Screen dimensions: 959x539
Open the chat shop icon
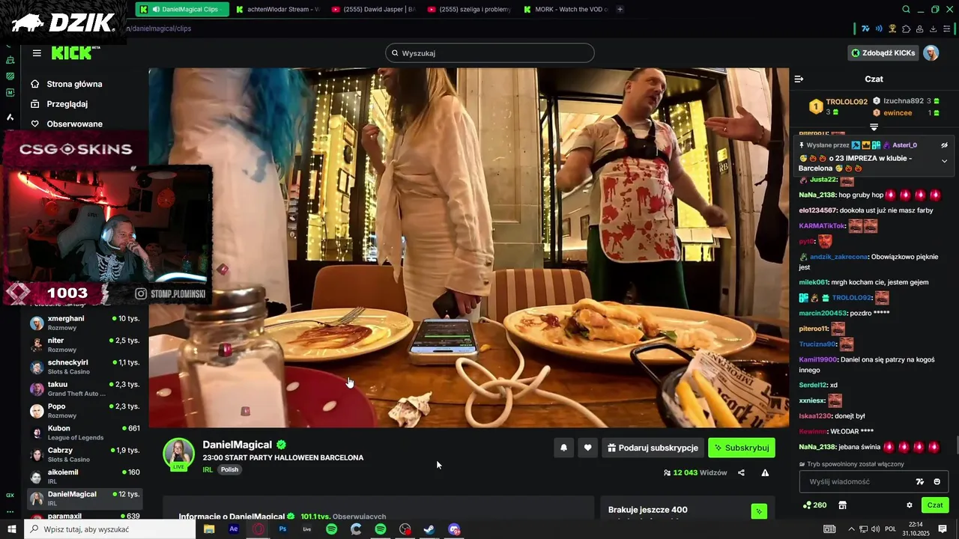point(842,505)
